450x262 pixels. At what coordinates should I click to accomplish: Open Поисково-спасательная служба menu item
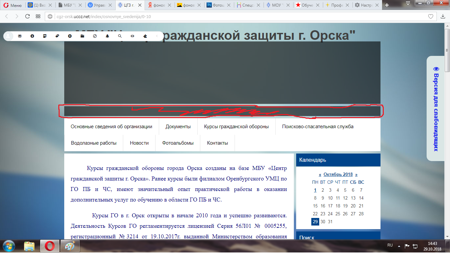click(318, 127)
